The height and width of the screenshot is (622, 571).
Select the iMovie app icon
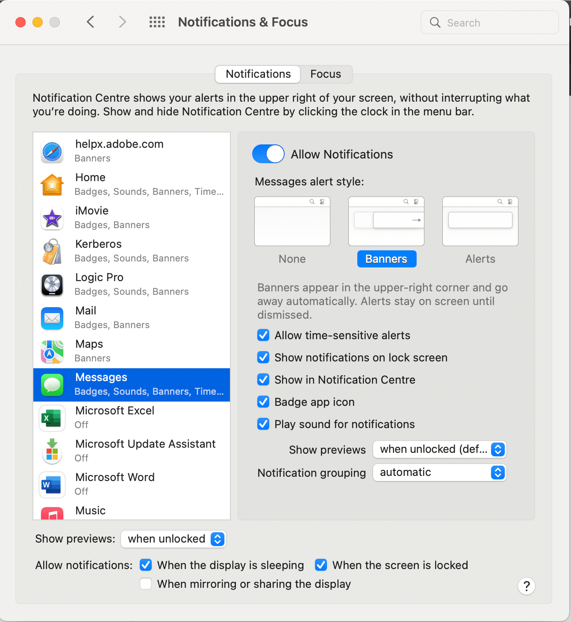click(x=52, y=217)
